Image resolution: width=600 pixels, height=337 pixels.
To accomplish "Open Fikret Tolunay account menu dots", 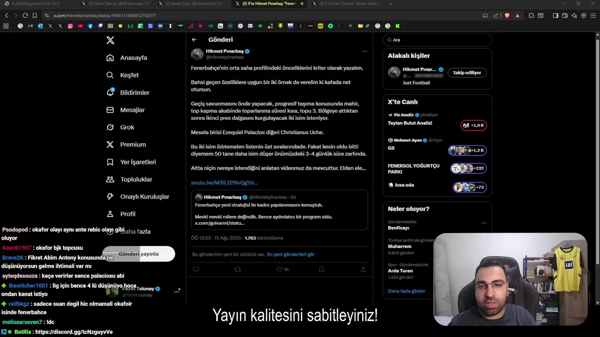I will (177, 292).
